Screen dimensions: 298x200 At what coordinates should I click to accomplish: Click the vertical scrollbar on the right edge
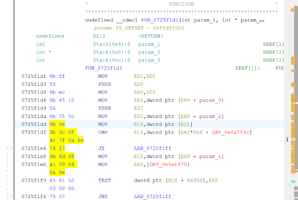(x=296, y=99)
